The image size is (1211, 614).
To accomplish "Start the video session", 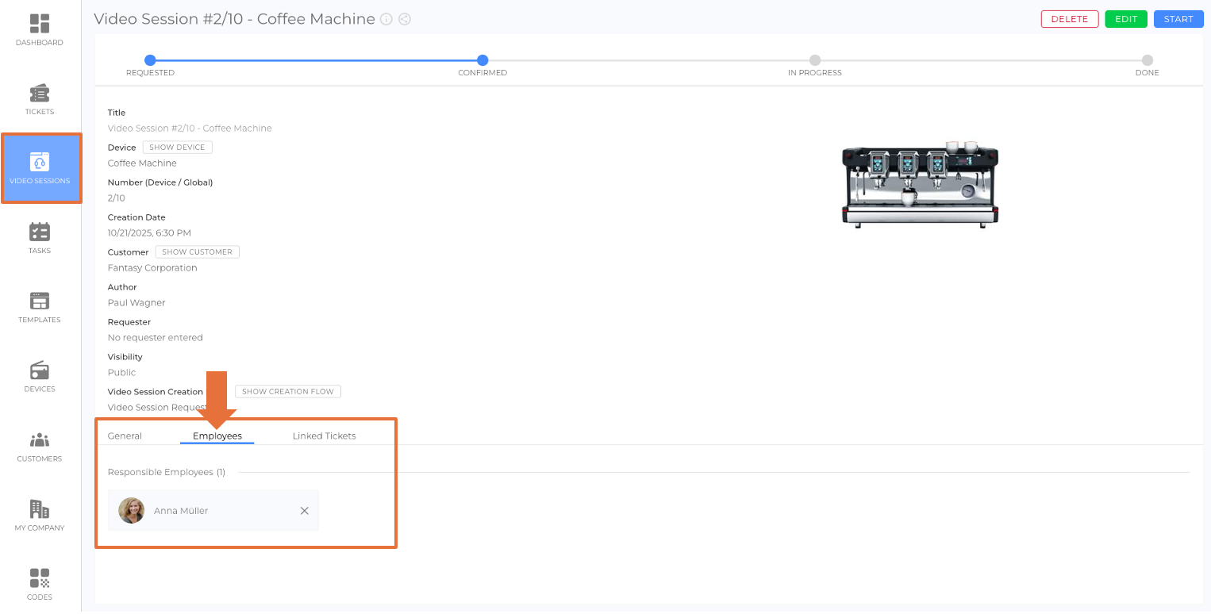I will [x=1178, y=19].
